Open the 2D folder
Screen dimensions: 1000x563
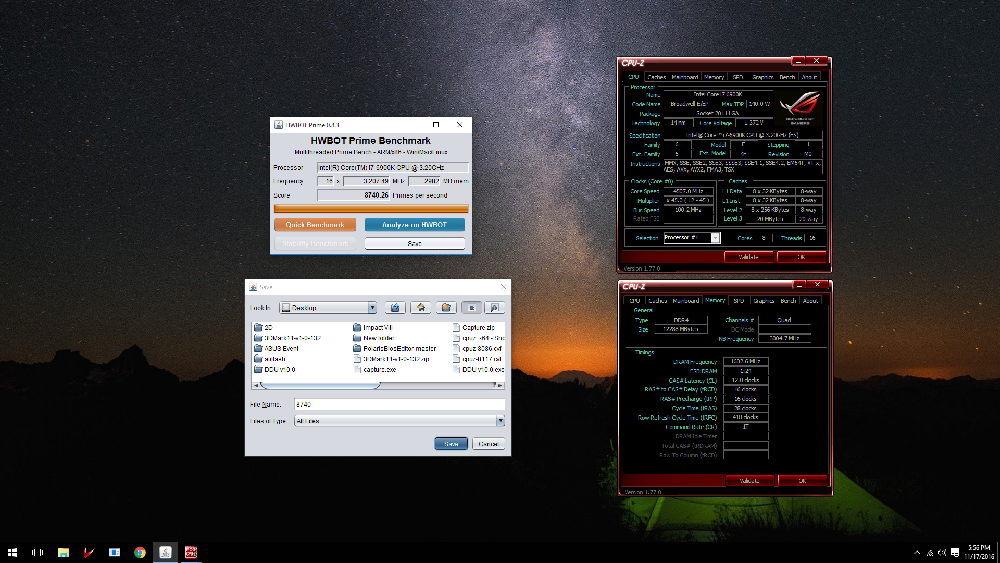[264, 328]
